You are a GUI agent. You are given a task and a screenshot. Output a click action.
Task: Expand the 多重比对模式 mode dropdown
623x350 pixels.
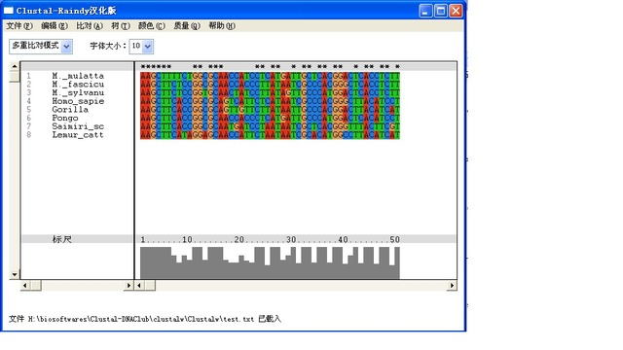pyautogui.click(x=67, y=47)
